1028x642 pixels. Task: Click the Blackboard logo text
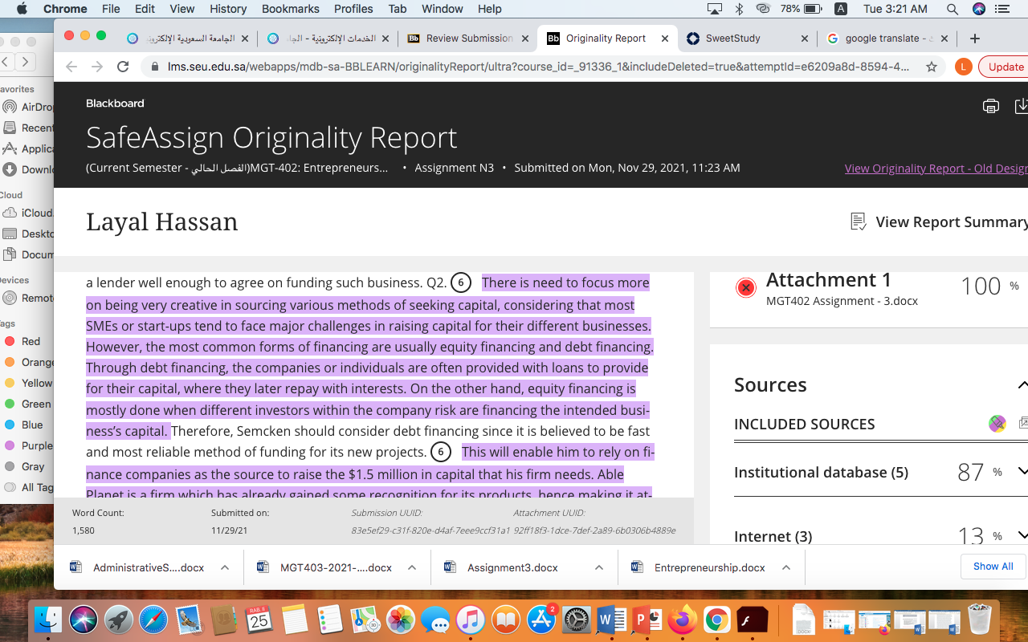pos(115,104)
